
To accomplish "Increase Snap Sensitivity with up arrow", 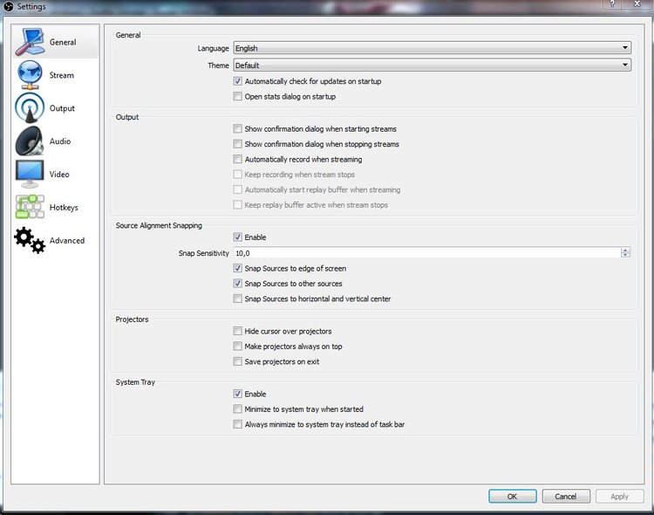I will pyautogui.click(x=625, y=250).
